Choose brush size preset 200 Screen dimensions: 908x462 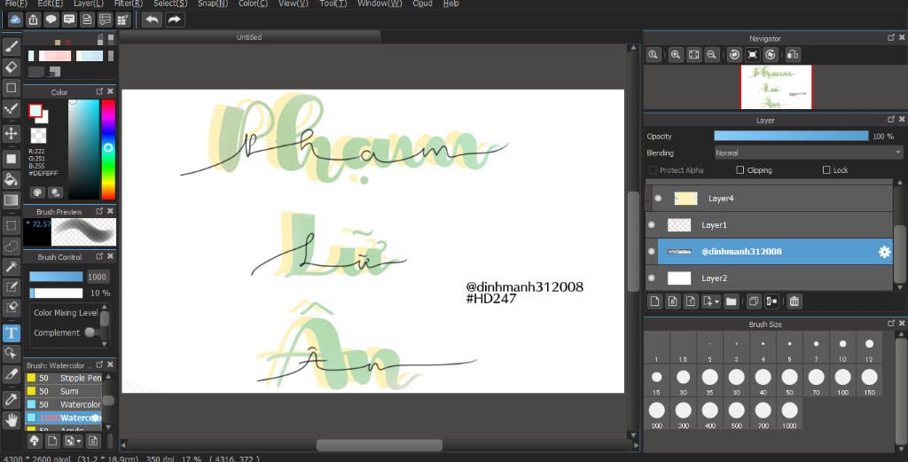[657, 414]
